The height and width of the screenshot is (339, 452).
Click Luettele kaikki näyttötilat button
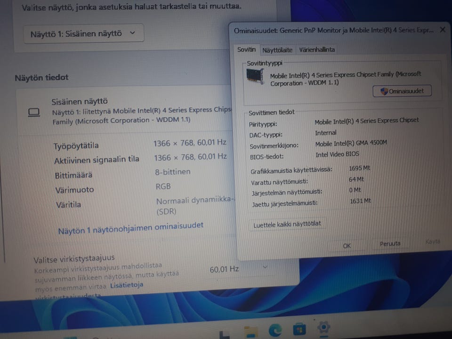point(287,224)
